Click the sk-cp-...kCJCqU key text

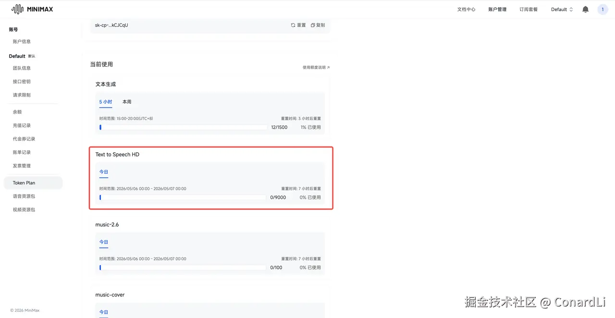(x=111, y=25)
